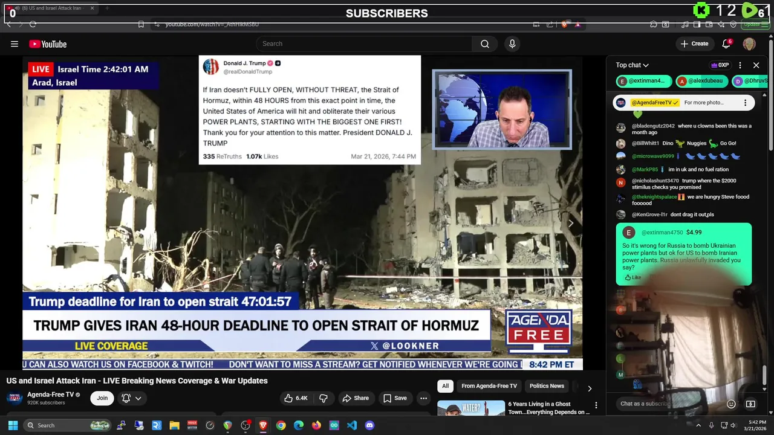This screenshot has width=774, height=435.
Task: Open Firefox from the taskbar
Action: (316, 425)
